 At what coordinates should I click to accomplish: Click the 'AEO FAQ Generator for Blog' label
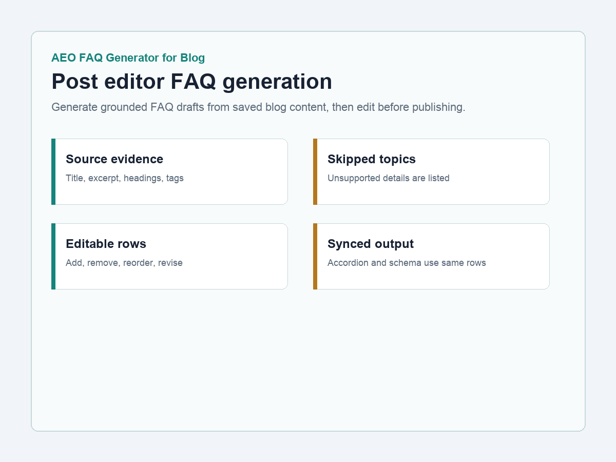(x=128, y=58)
